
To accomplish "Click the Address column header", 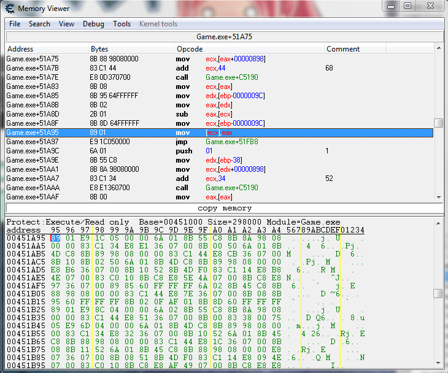I will point(47,49).
